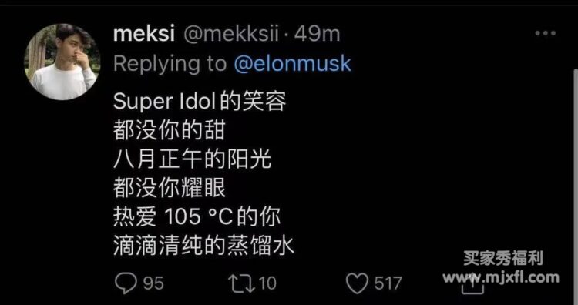Retweet the post using the arrows icon
Viewport: 578px width, 305px height.
pyautogui.click(x=241, y=283)
